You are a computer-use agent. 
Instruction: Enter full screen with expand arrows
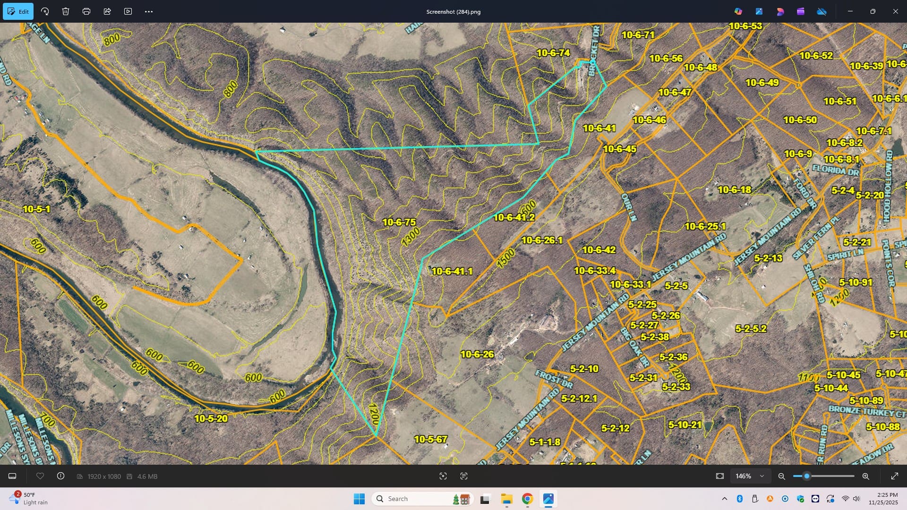(x=894, y=476)
